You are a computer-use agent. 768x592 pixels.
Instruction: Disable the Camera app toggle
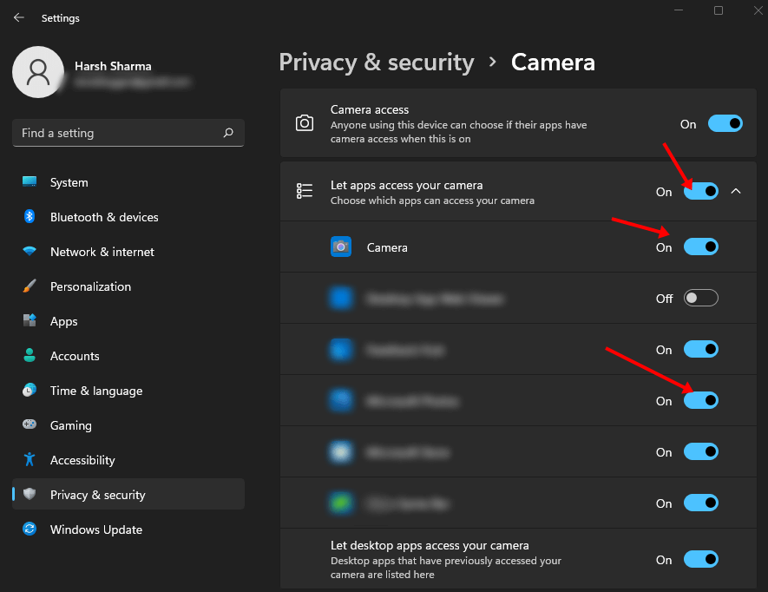701,247
